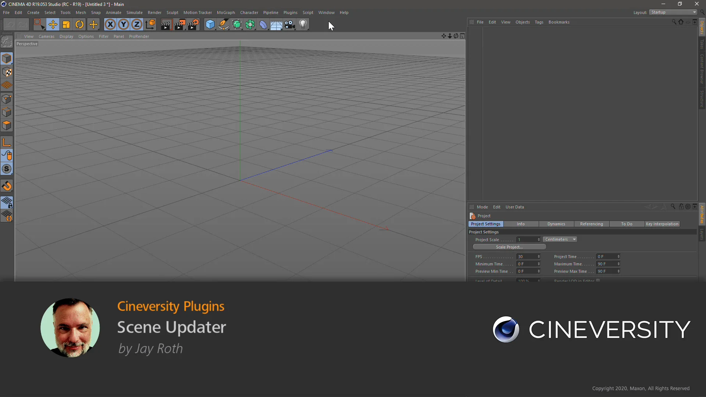
Task: Add a Cube primitive object
Action: [x=210, y=25]
